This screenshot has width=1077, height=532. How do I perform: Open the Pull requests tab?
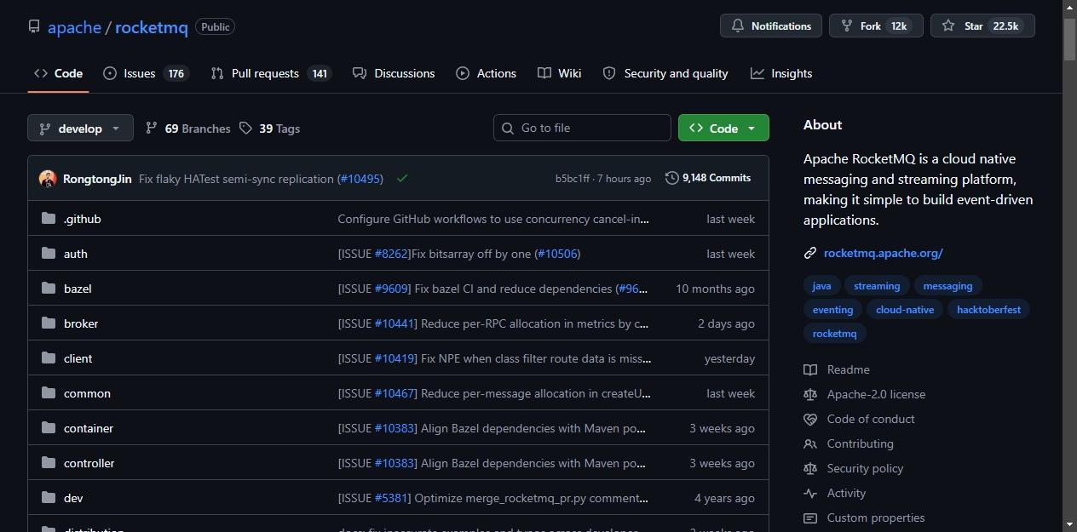point(271,73)
